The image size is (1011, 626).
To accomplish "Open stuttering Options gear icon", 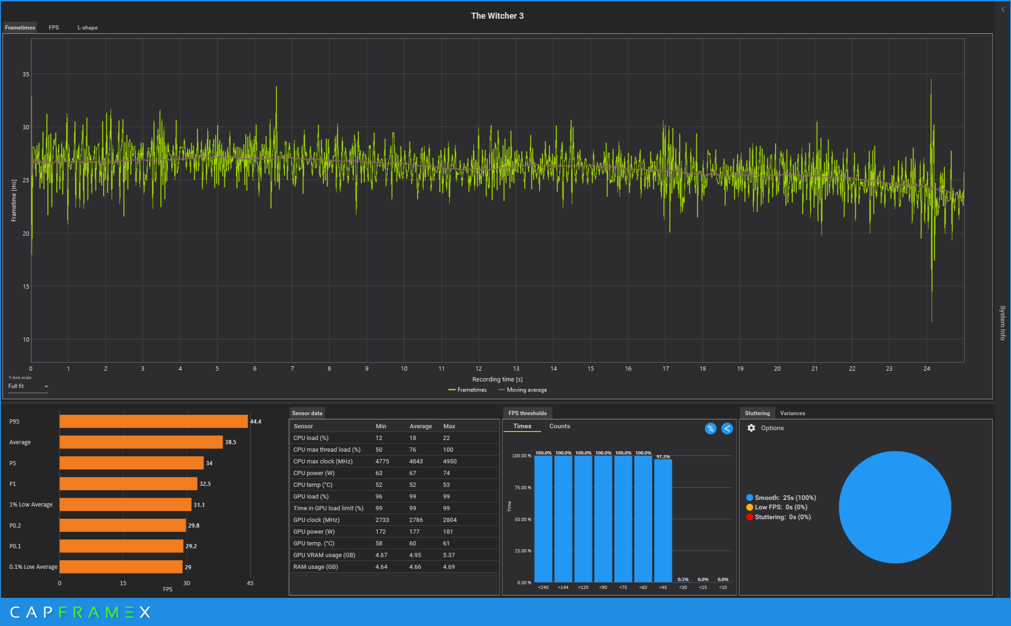I will coord(751,428).
